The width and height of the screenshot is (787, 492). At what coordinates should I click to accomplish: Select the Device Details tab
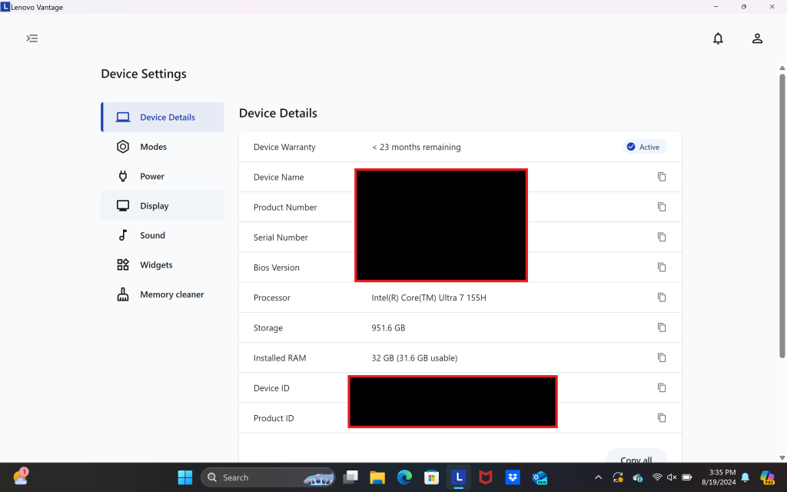[162, 117]
